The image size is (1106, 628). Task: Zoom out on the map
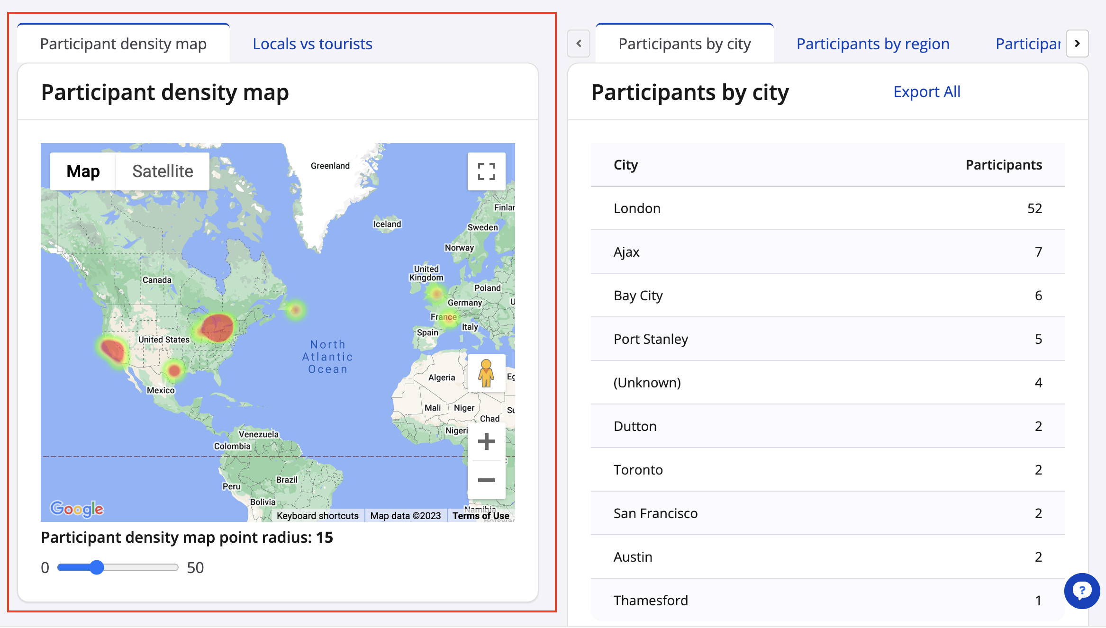tap(486, 480)
